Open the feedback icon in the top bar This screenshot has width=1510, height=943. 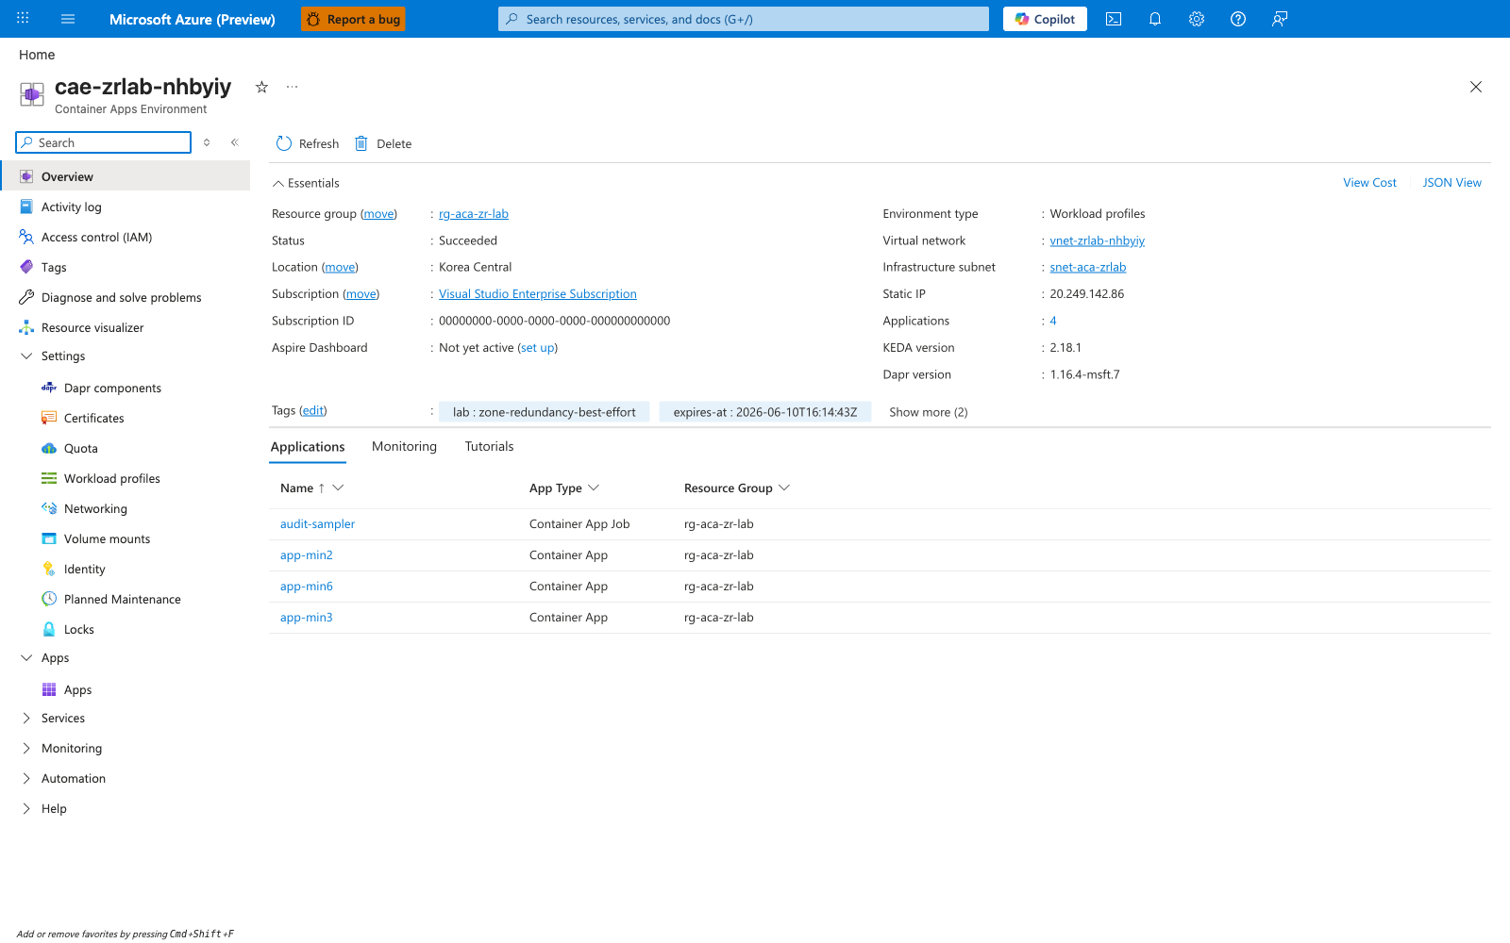coord(1280,19)
